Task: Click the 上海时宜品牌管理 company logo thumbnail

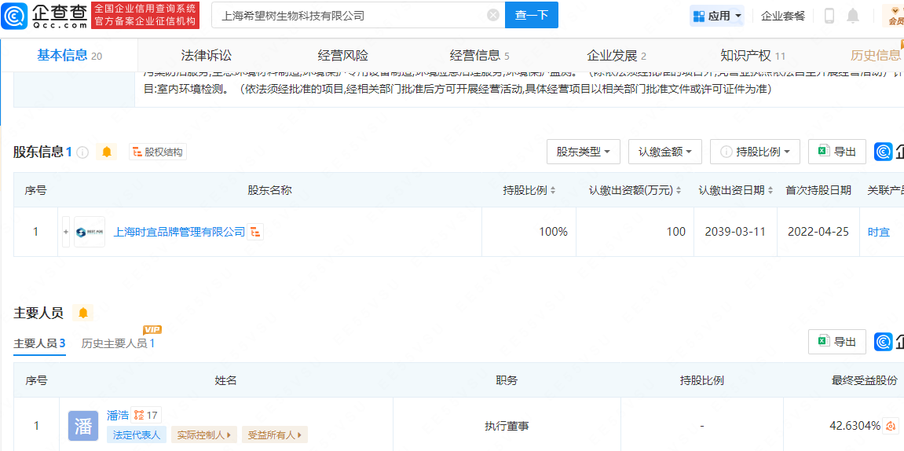Action: click(x=90, y=232)
